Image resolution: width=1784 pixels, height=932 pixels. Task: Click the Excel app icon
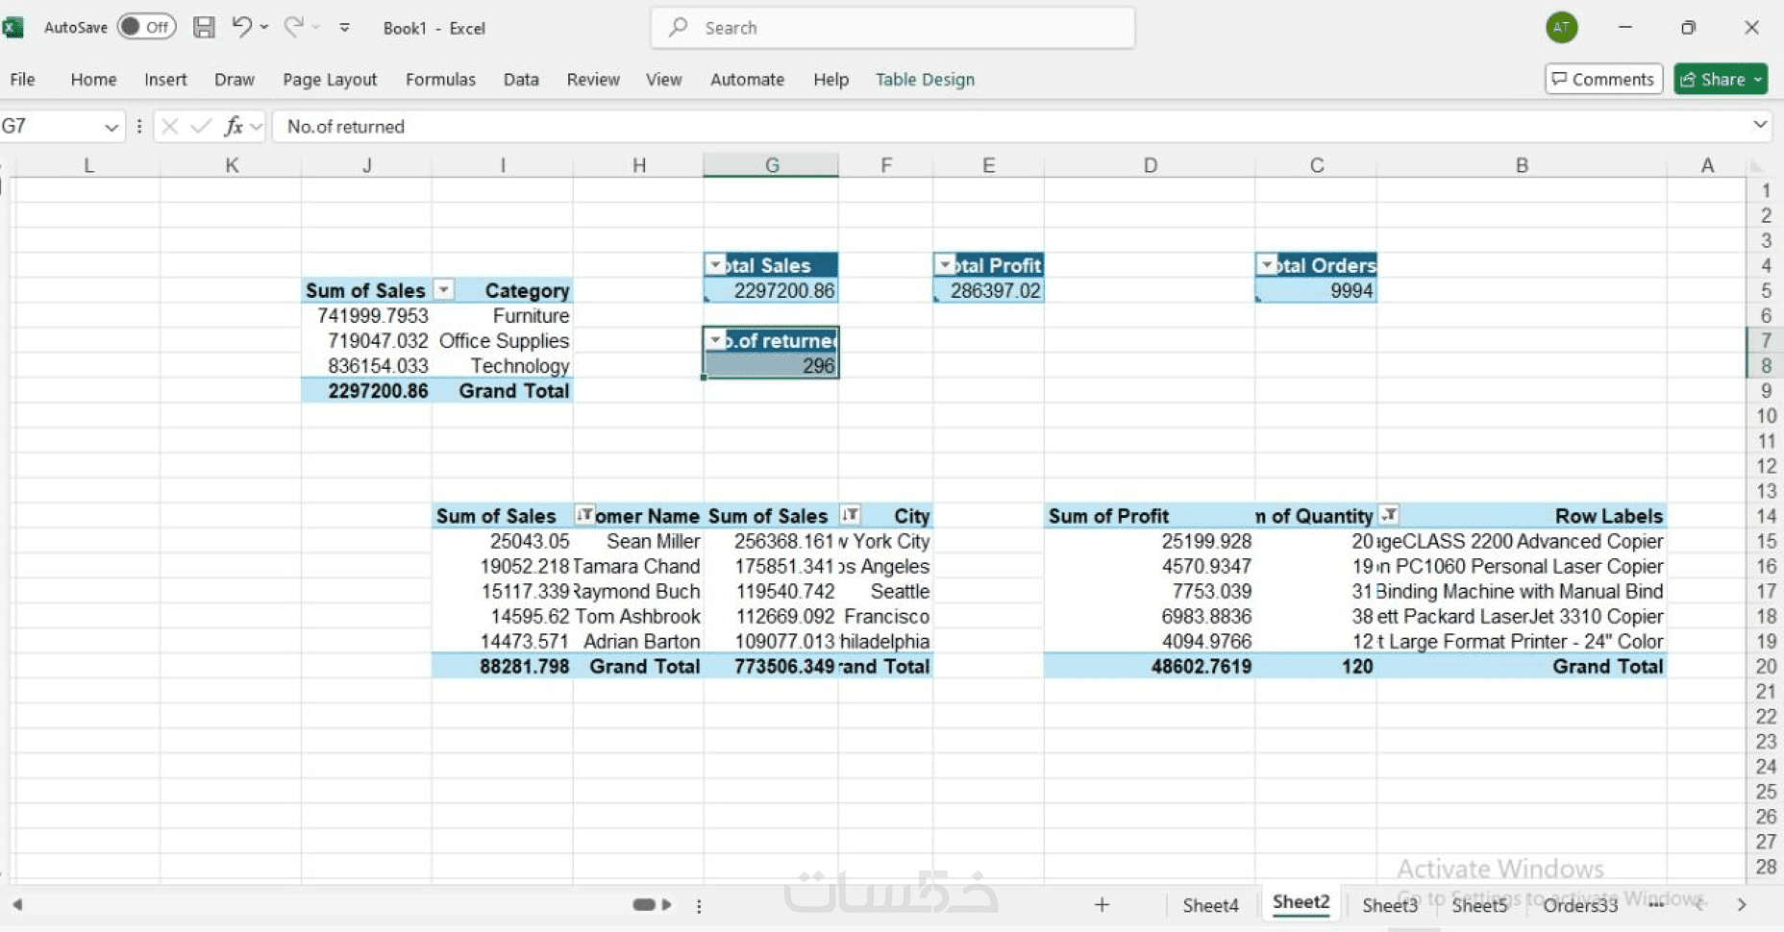[x=12, y=28]
